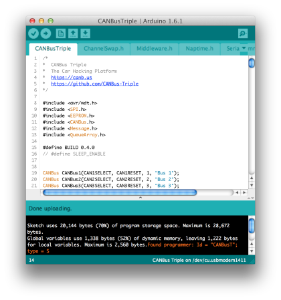Open a sketch using the up-arrow icon

pos(73,33)
